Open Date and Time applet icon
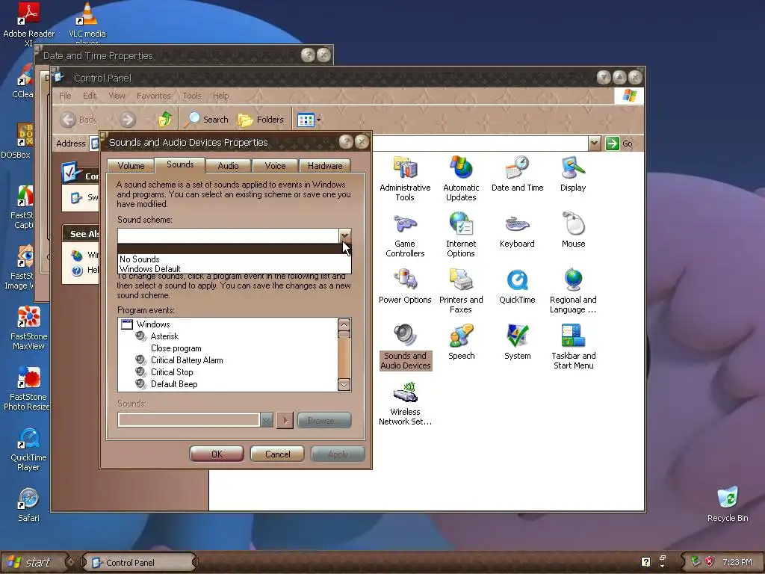This screenshot has height=574, width=765. [517, 173]
